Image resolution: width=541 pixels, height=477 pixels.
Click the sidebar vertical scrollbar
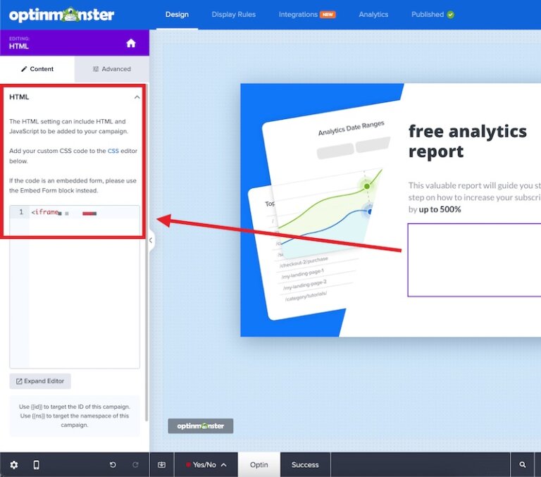click(147, 252)
